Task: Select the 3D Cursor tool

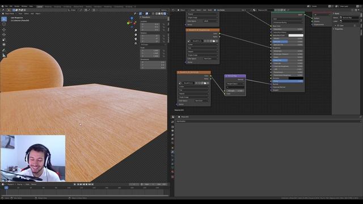Action: tap(4, 24)
